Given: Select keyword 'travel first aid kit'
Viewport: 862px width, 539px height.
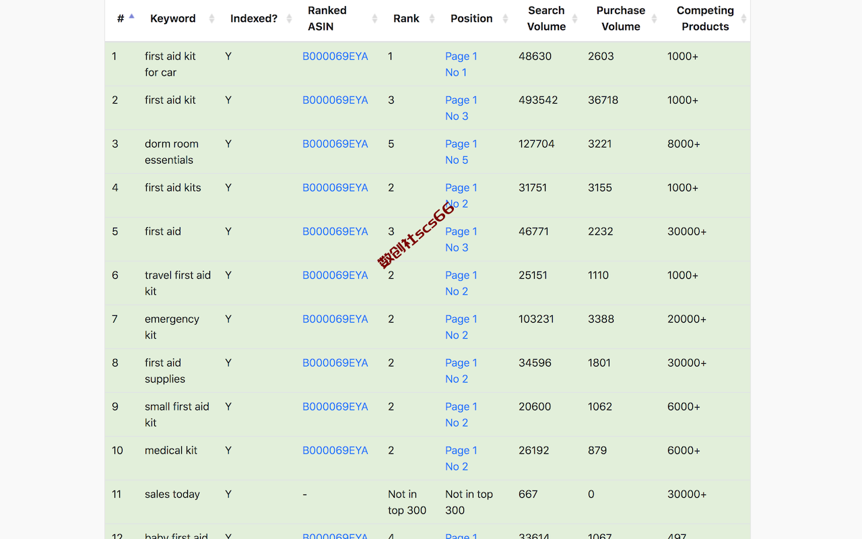Looking at the screenshot, I should coord(178,284).
